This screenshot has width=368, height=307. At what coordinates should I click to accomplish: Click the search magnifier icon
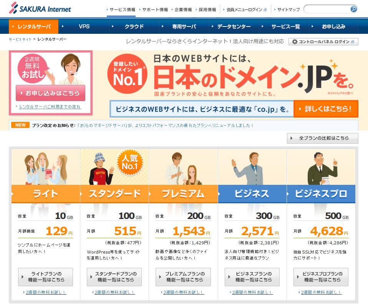[x=353, y=9]
